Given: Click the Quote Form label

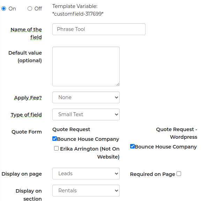Looking at the screenshot, I should coord(27,132).
